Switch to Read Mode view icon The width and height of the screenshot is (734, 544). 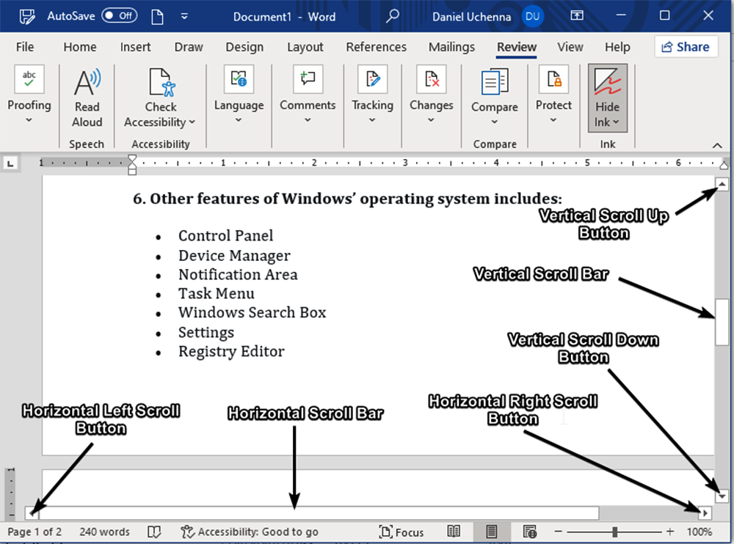click(454, 532)
